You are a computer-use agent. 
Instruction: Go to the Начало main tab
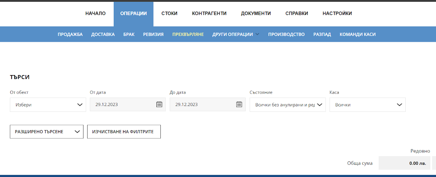95,14
